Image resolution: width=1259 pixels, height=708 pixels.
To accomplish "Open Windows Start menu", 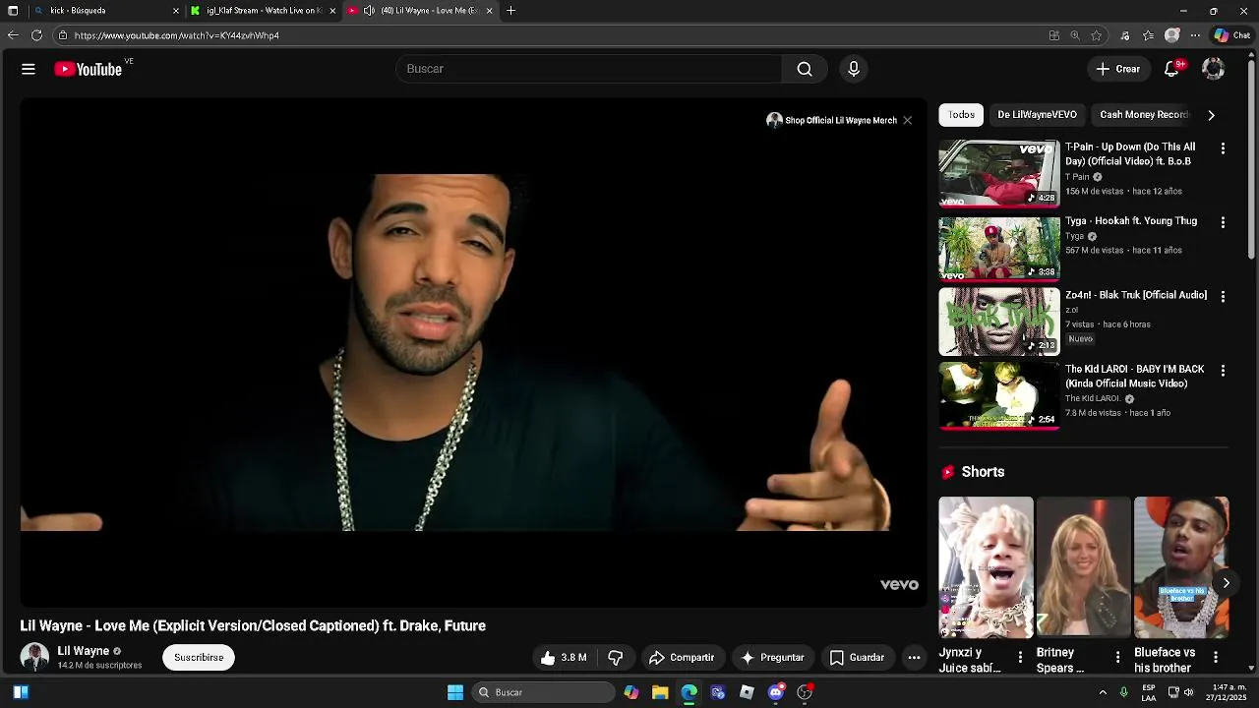I will click(455, 692).
